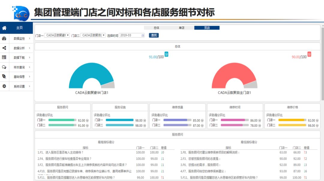Click the home icon in sidebar
This screenshot has height=181, width=324.
[4, 28]
